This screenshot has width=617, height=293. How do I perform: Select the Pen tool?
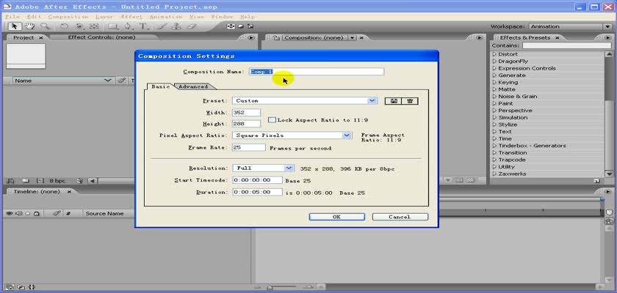(x=128, y=26)
